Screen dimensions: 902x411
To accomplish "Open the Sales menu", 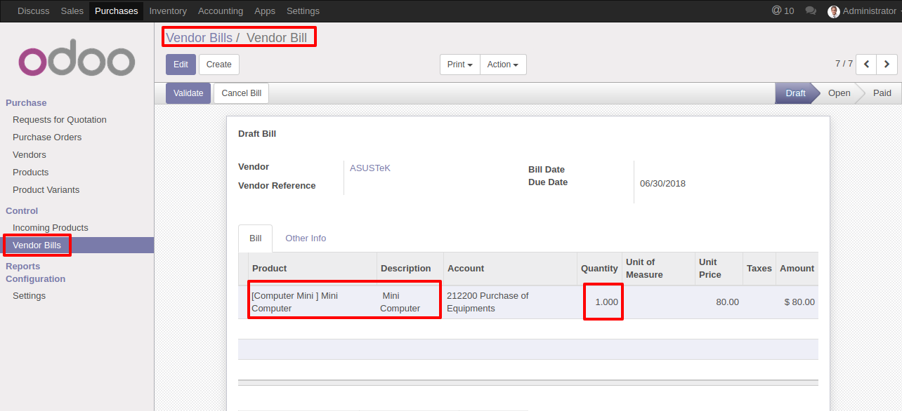I will 72,11.
